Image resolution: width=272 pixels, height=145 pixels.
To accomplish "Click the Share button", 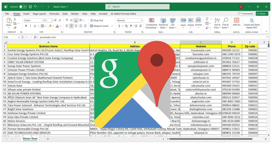I will coord(262,14).
